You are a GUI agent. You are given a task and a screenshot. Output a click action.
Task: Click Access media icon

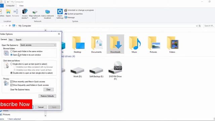(x=25, y=11)
